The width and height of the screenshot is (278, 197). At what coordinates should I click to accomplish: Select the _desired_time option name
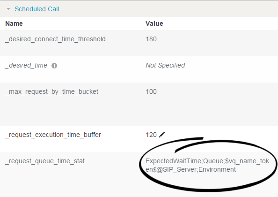click(26, 65)
